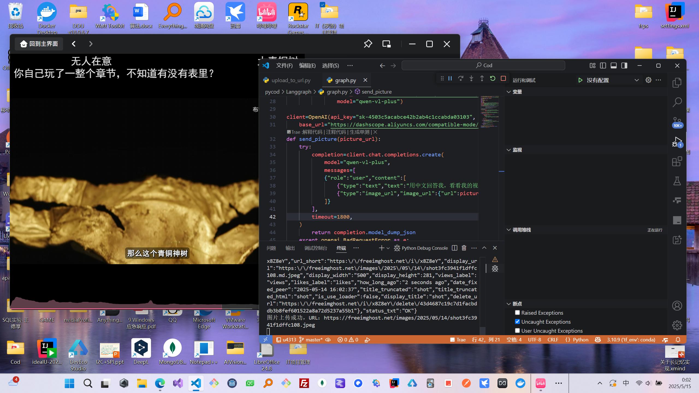
Task: Click the Python language mode in the status bar
Action: click(580, 340)
